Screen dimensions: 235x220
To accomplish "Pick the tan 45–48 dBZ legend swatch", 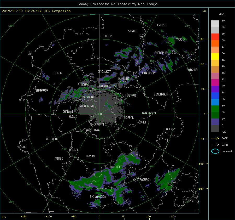I will pos(215,70).
